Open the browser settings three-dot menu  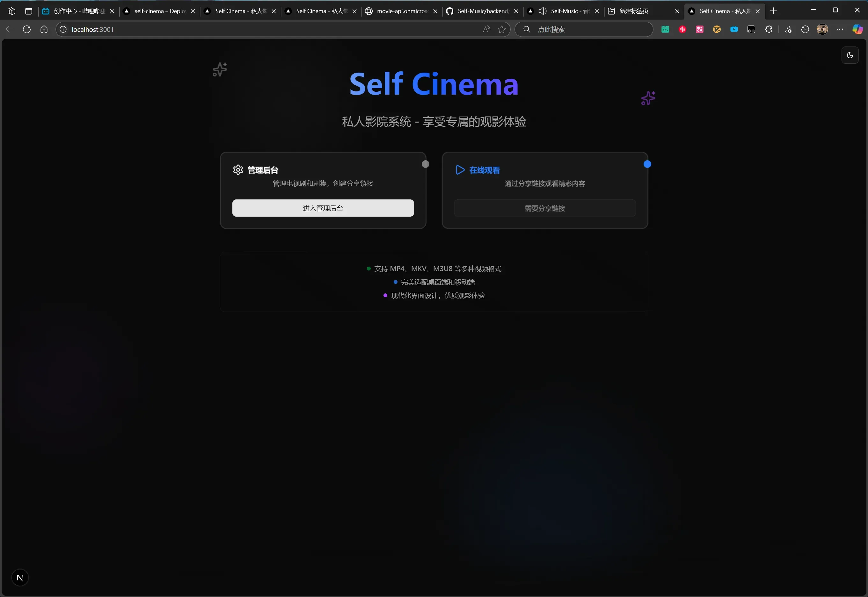[840, 29]
